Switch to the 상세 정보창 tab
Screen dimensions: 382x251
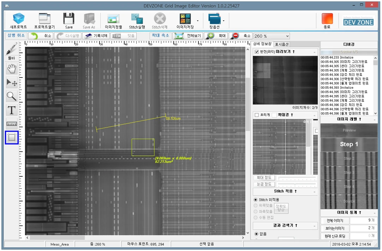pos(262,44)
